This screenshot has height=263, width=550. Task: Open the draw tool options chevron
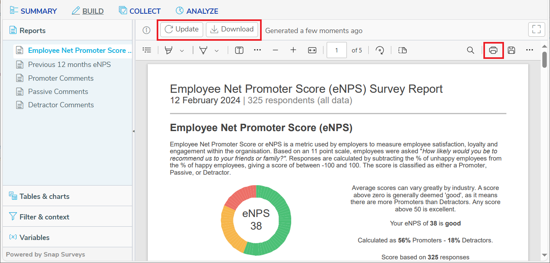coord(216,50)
